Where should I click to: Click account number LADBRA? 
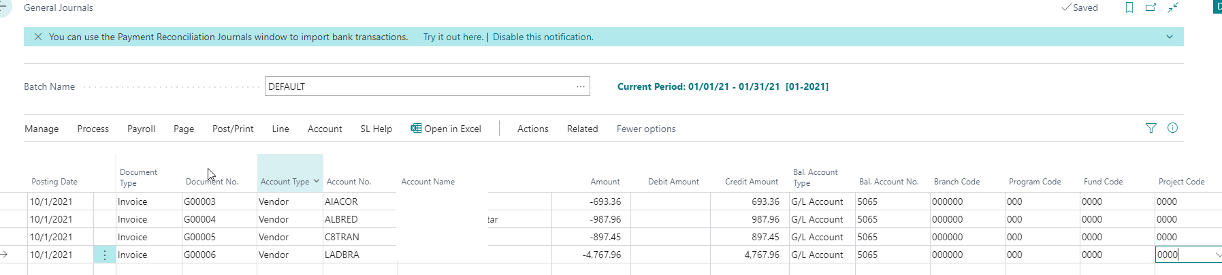tap(342, 255)
